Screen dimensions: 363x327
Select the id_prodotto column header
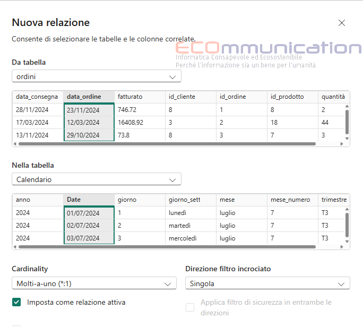(292, 97)
